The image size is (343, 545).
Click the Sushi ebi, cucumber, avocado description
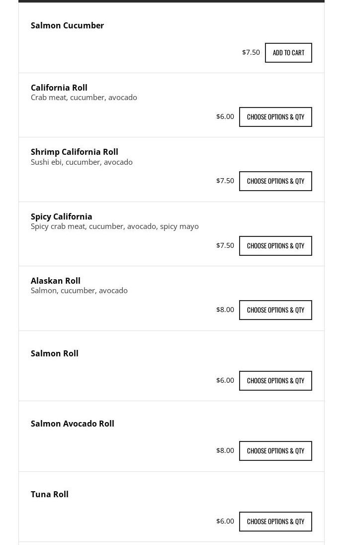coord(82,162)
